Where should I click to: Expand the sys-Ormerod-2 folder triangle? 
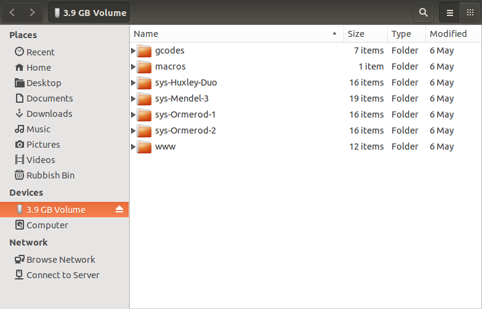click(x=133, y=130)
